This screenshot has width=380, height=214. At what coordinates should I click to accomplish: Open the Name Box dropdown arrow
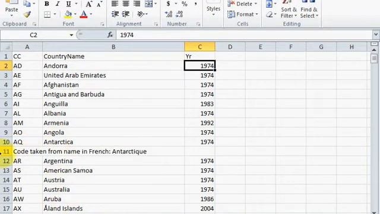point(71,35)
